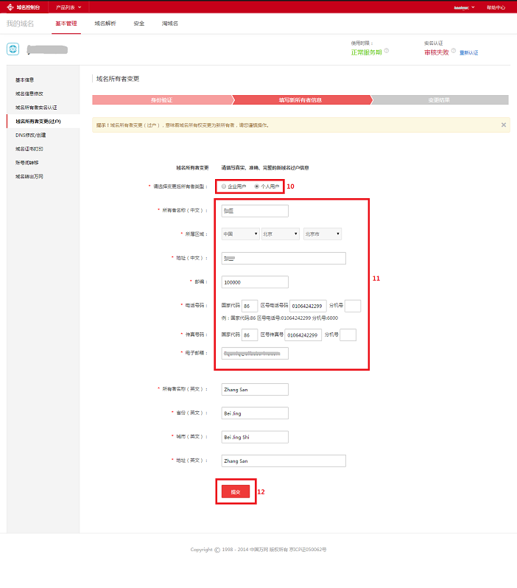Screen dimensions: 517x588
Task: Click the 重新认证 link
Action: click(x=469, y=52)
